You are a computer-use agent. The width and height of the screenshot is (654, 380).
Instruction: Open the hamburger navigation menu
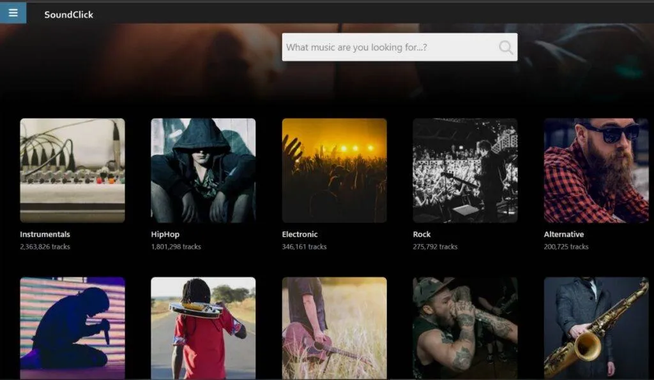pos(13,13)
